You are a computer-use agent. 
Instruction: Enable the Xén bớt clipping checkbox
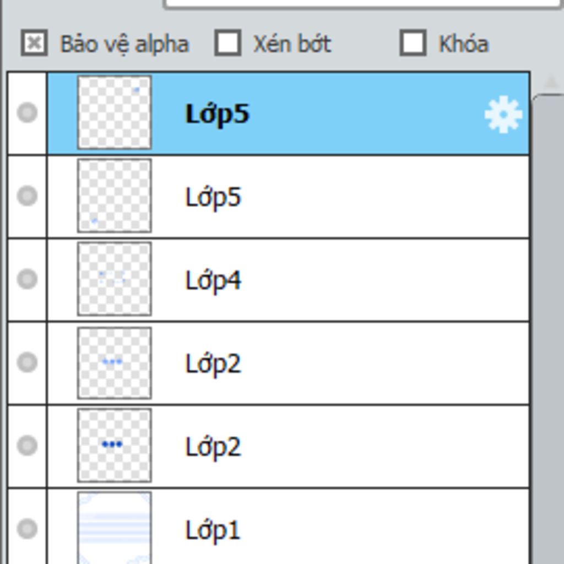227,43
